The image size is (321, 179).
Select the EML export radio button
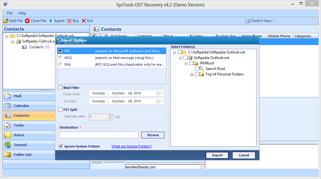[x=60, y=64]
